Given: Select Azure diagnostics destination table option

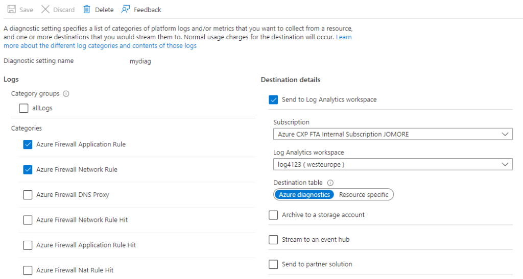Looking at the screenshot, I should (x=304, y=195).
